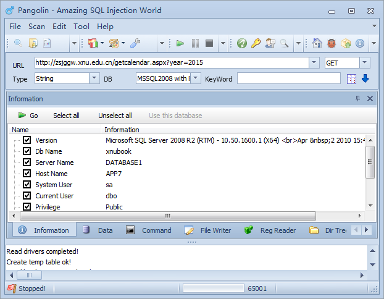
Task: Click the wrench tools icon
Action: (x=135, y=43)
